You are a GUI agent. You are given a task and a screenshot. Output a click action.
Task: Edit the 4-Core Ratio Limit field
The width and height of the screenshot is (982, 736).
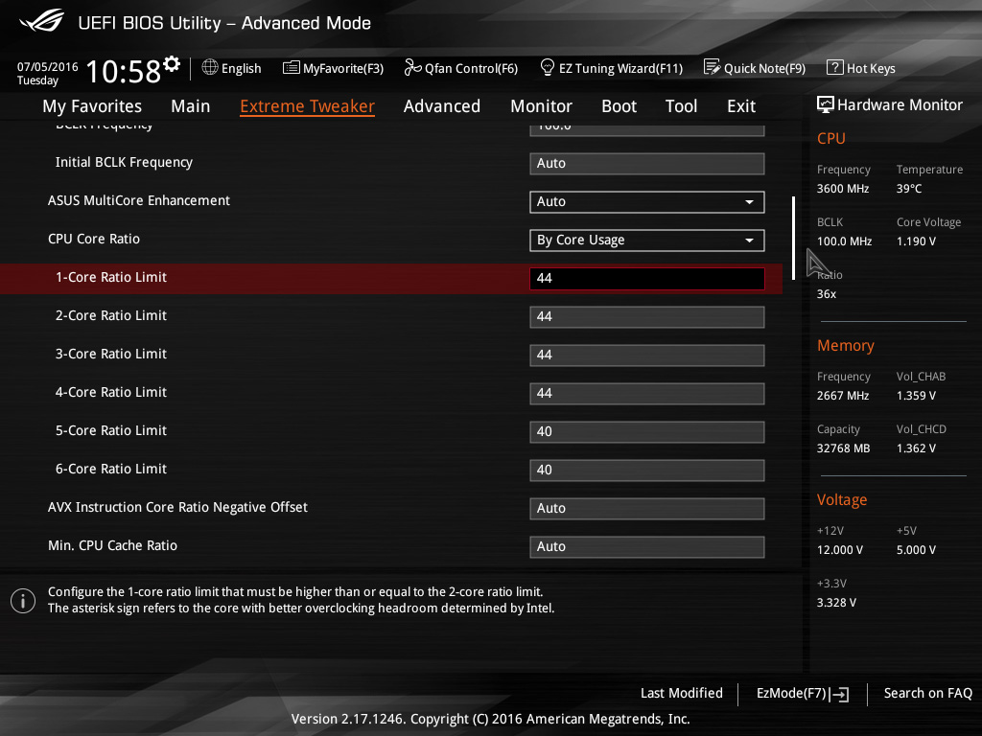click(647, 394)
